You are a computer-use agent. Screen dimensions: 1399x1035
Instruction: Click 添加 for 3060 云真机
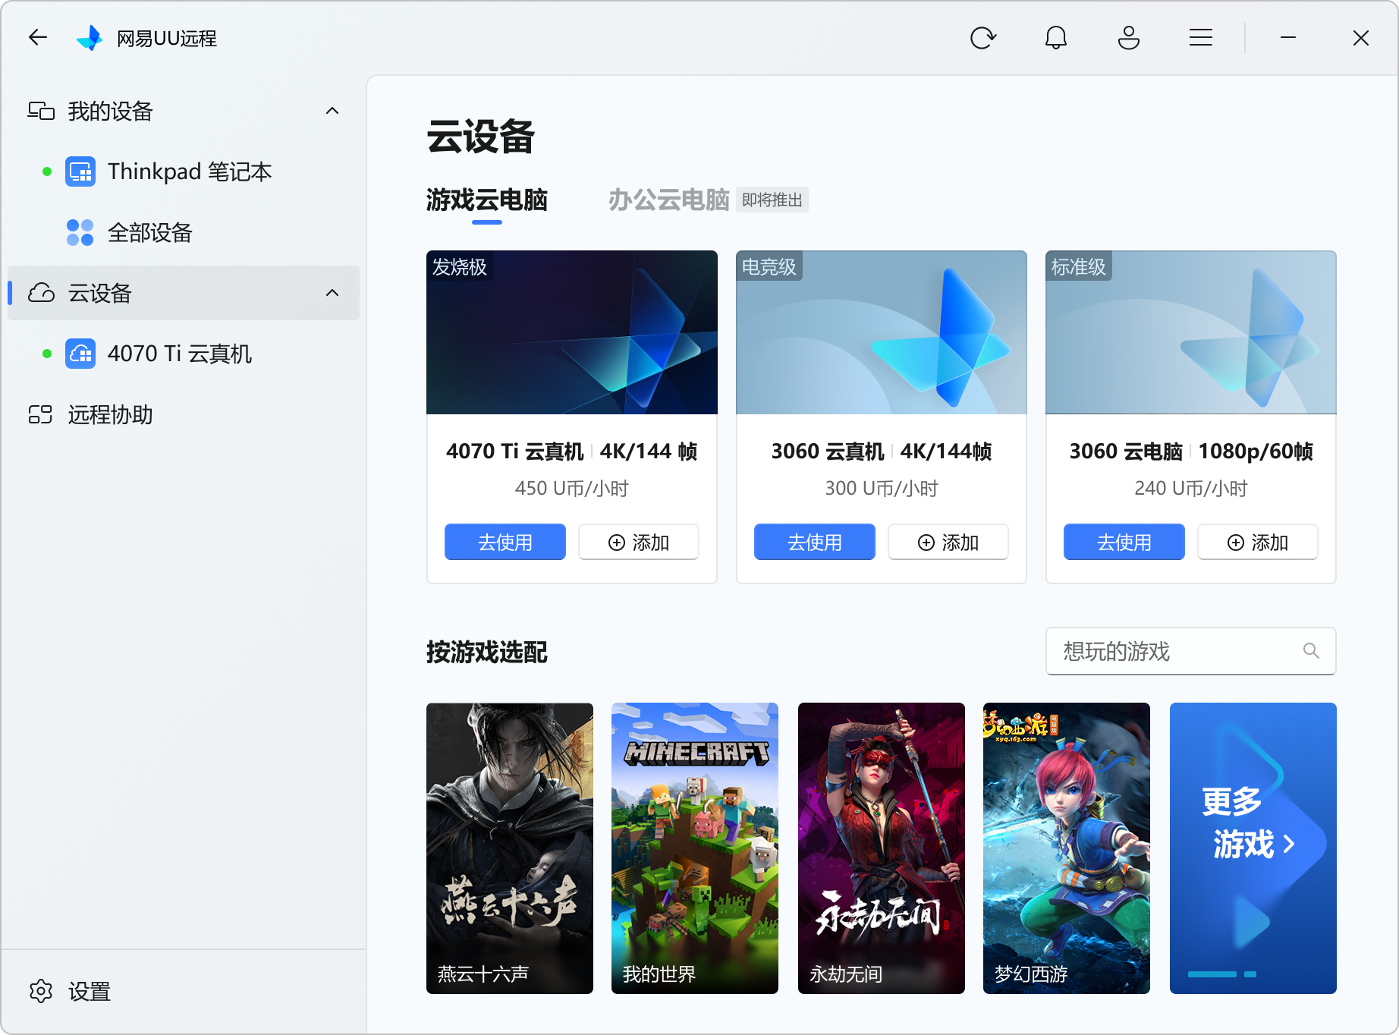(948, 542)
